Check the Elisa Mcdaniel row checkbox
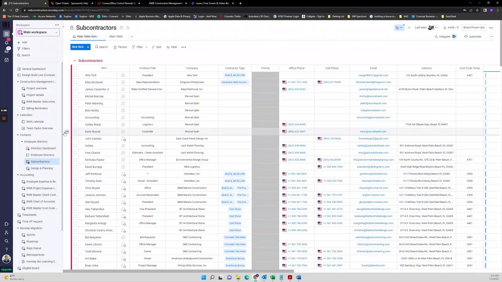Screen dimensions: 502x282 [75, 82]
